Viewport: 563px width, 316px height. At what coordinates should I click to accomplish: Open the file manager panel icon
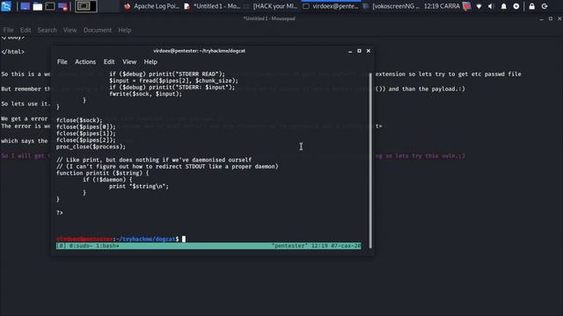tap(37, 6)
